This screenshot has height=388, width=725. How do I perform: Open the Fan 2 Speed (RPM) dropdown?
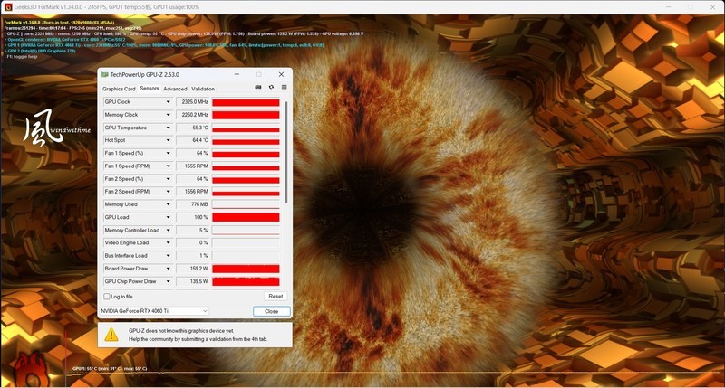coord(168,192)
